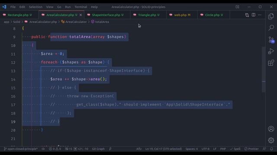Click the Customize Layout icon in title bar

(237, 7)
